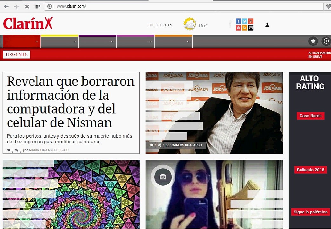Bookmark page with the heart icon
Image resolution: width=331 pixels, height=229 pixels.
[328, 7]
